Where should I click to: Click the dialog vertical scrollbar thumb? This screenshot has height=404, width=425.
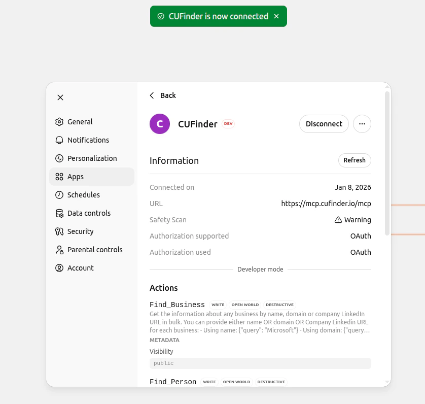point(387,163)
